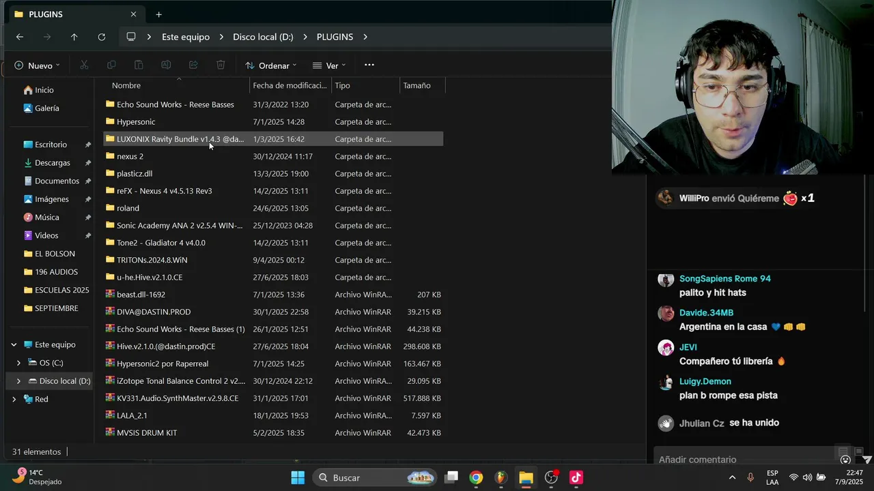This screenshot has width=874, height=491.
Task: Open TikTok app from taskbar
Action: (576, 477)
